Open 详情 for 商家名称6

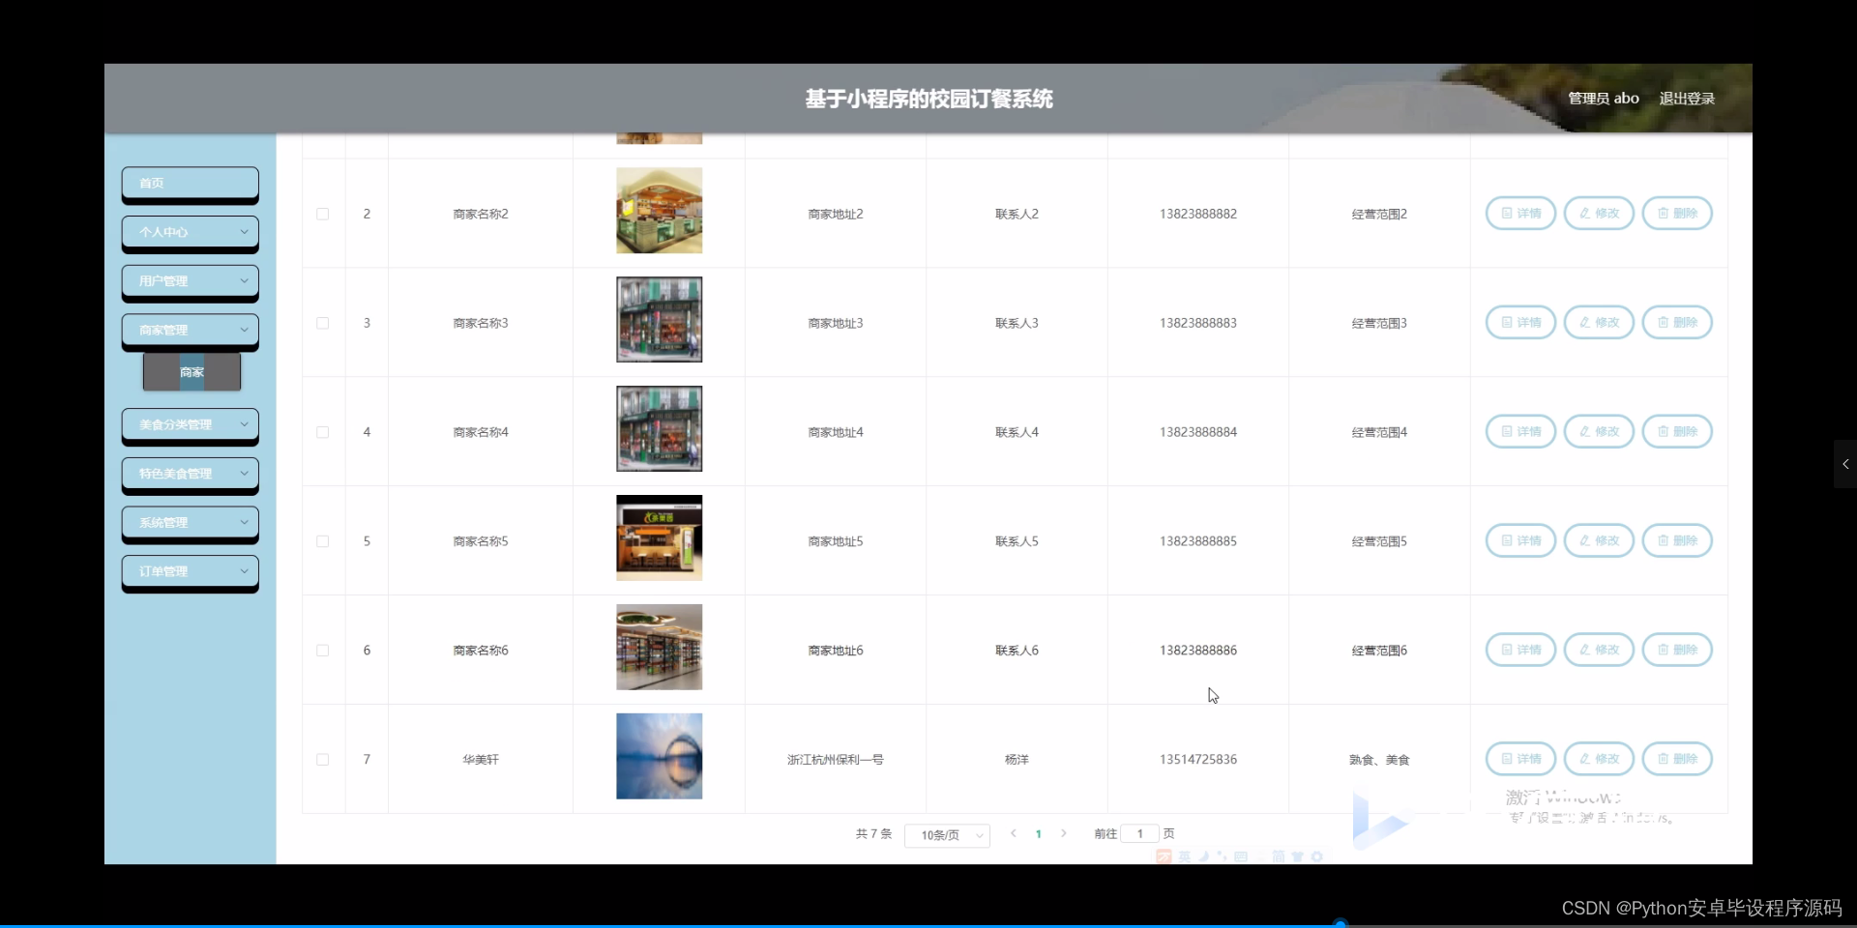pos(1519,650)
